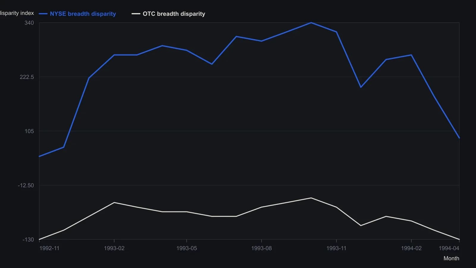The image size is (476, 268).
Task: Click the blue NYSE legend line swatch
Action: [43, 14]
